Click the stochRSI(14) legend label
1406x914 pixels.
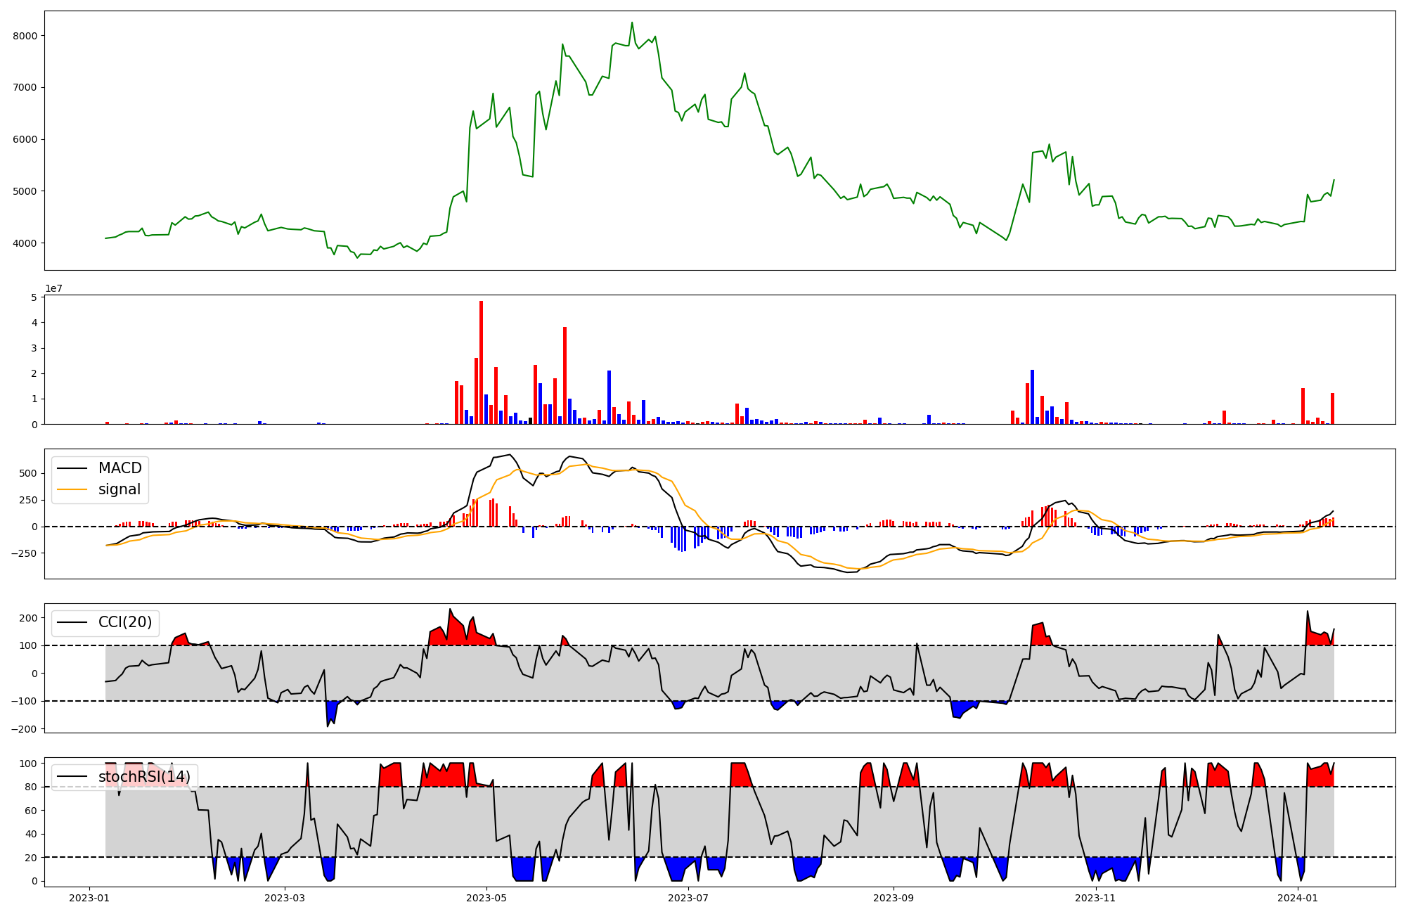pyautogui.click(x=144, y=777)
